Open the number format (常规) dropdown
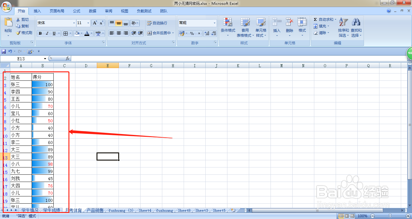The width and height of the screenshot is (412, 219). [x=215, y=23]
